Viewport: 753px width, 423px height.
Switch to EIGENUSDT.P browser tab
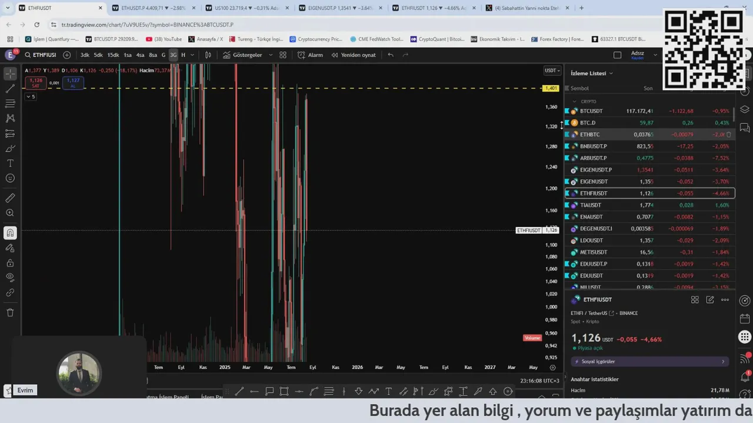340,8
